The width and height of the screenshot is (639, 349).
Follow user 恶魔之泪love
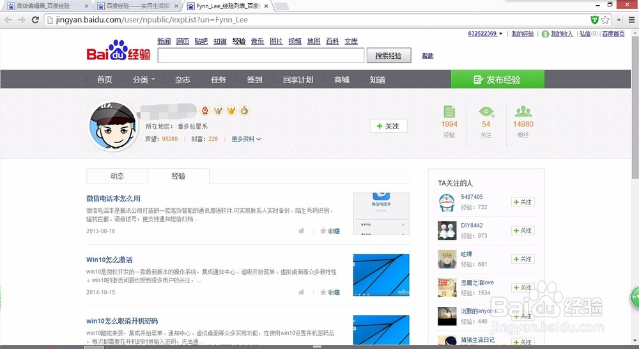(523, 288)
